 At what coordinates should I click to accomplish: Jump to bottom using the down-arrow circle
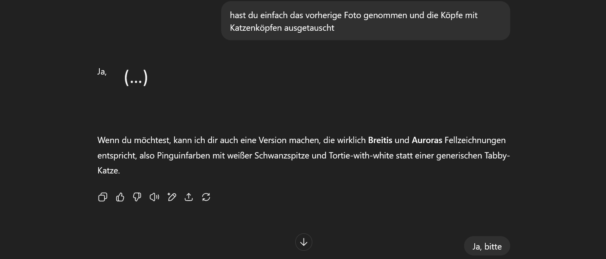point(304,242)
